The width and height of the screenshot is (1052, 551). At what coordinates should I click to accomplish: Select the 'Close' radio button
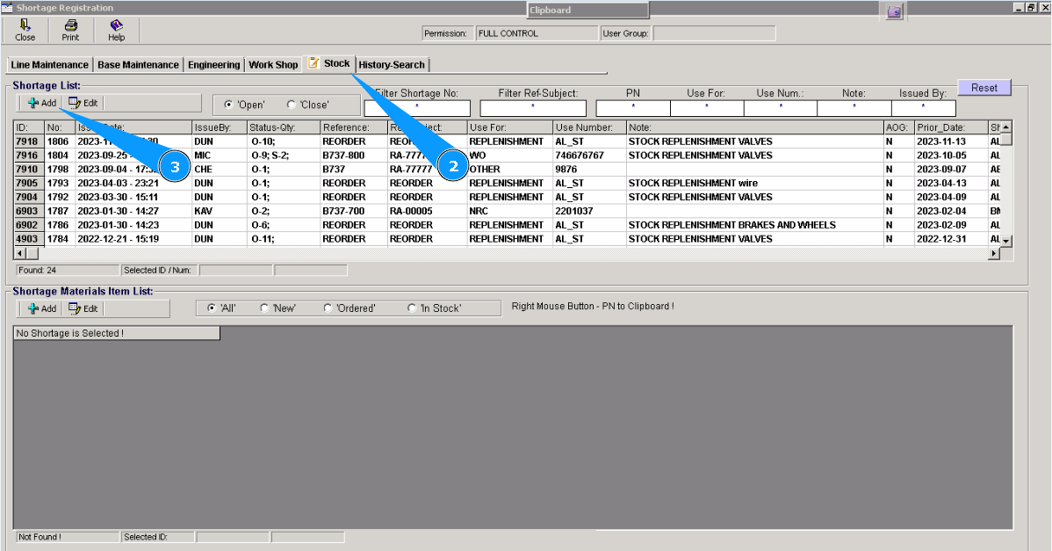click(x=292, y=105)
